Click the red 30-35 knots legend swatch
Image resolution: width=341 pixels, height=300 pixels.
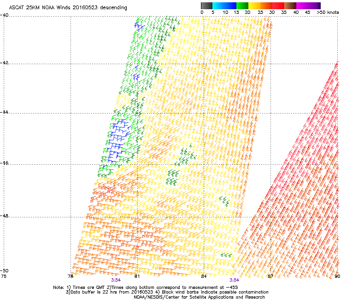pyautogui.click(x=278, y=6)
